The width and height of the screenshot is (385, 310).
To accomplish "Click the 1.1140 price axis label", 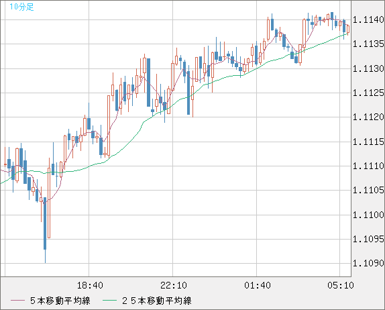I will [368, 19].
